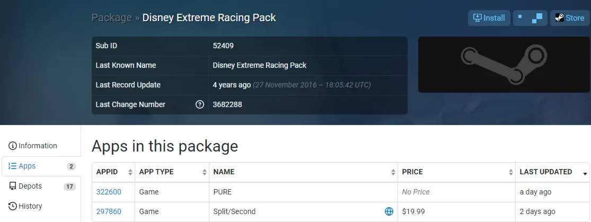This screenshot has width=591, height=222.
Task: Sort by the NAME column arrows
Action: [393, 172]
